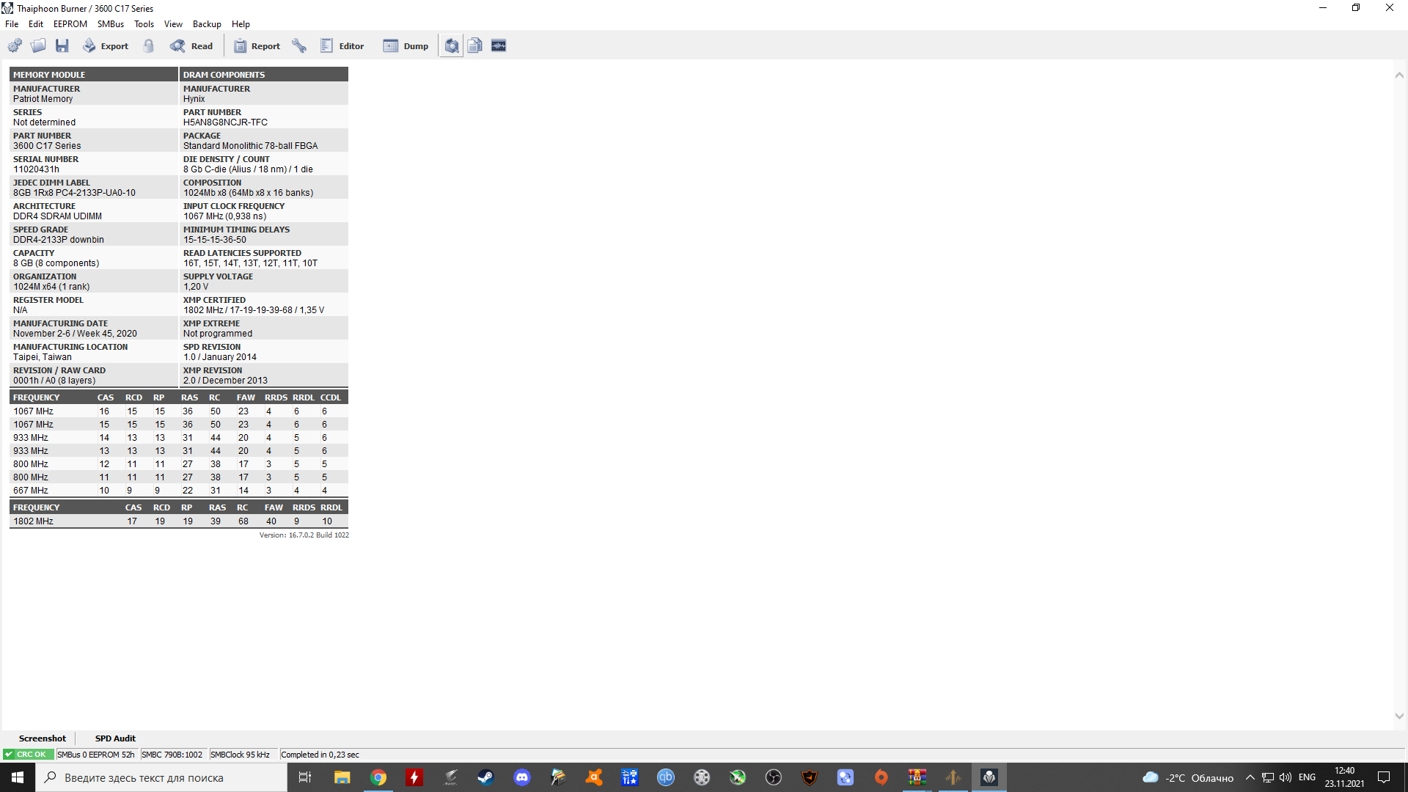The height and width of the screenshot is (792, 1408).
Task: Click the magnifier screenshot view icon
Action: click(x=452, y=46)
